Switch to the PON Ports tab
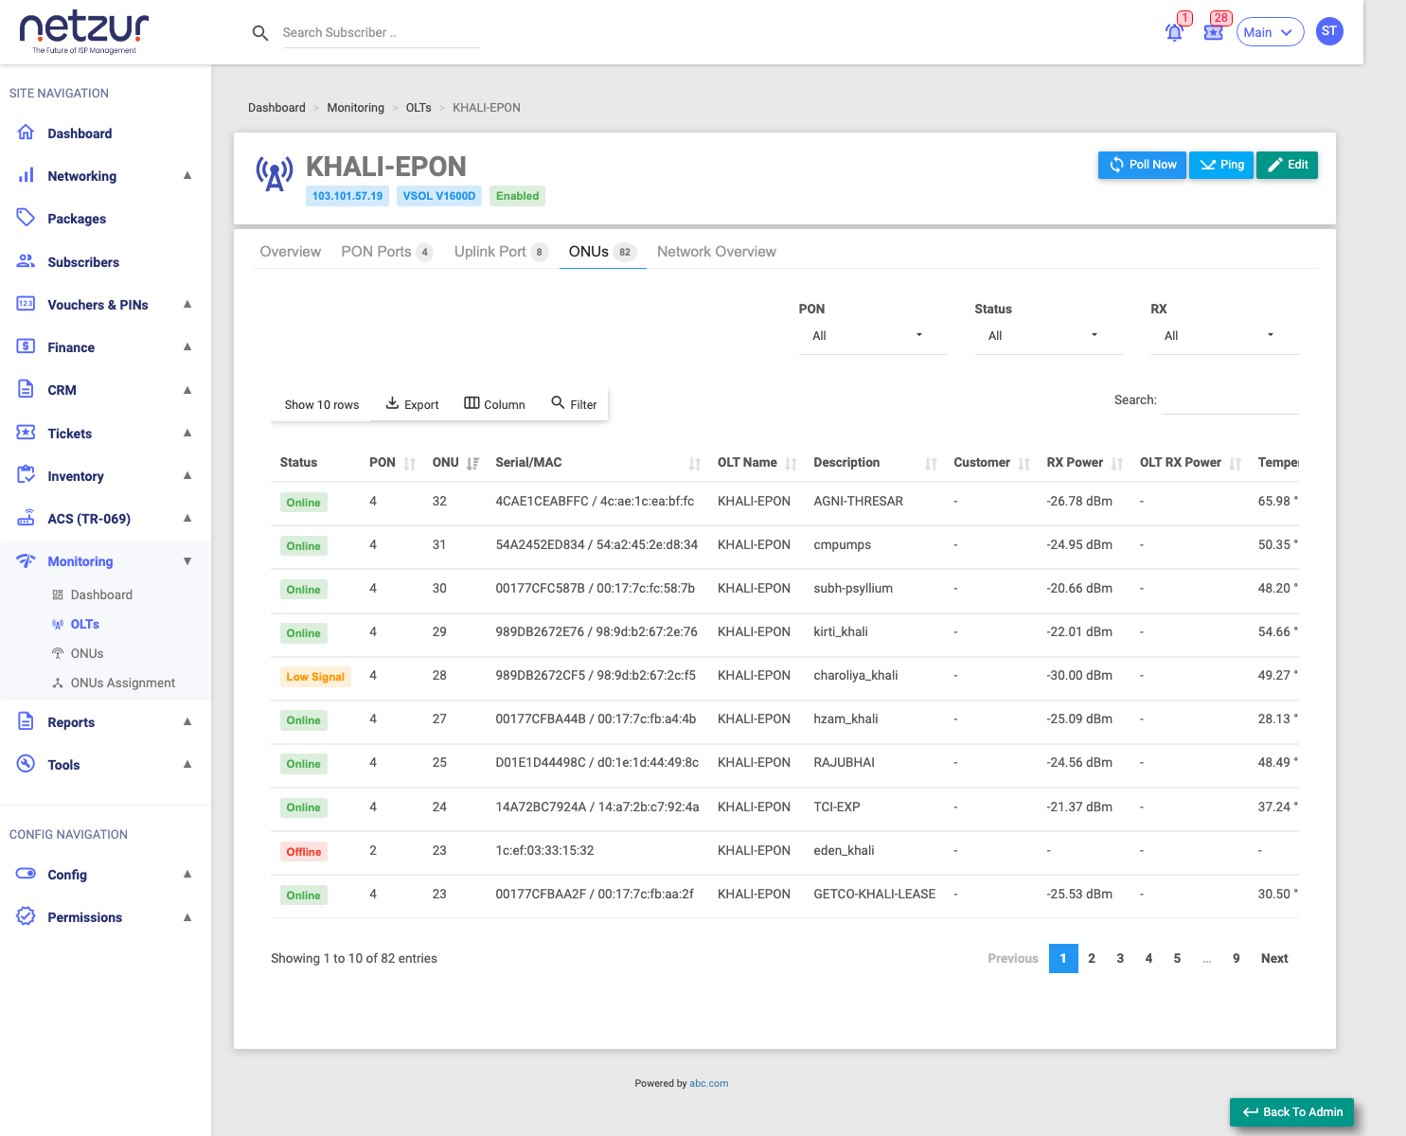This screenshot has height=1136, width=1406. 386,252
